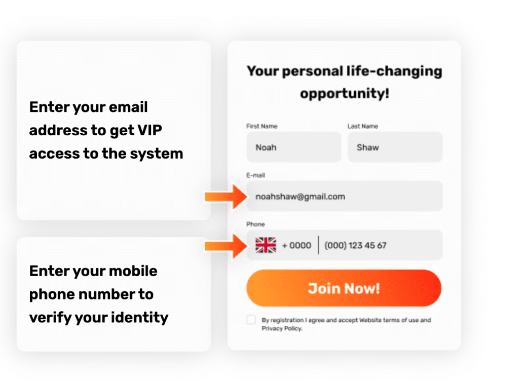The width and height of the screenshot is (519, 381).
Task: Select the VIP access email instruction card
Action: tap(114, 130)
